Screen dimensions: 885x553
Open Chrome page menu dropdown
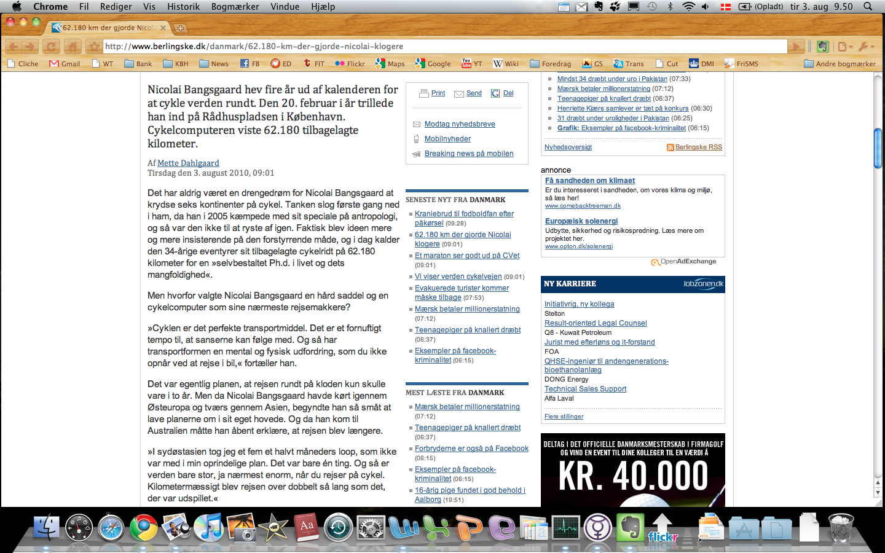point(845,46)
